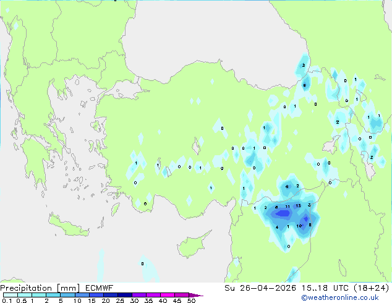Viewport: 392px width, 303px height.
Task: Click the 15–20 mm legend color swatch
Action: [96, 295]
